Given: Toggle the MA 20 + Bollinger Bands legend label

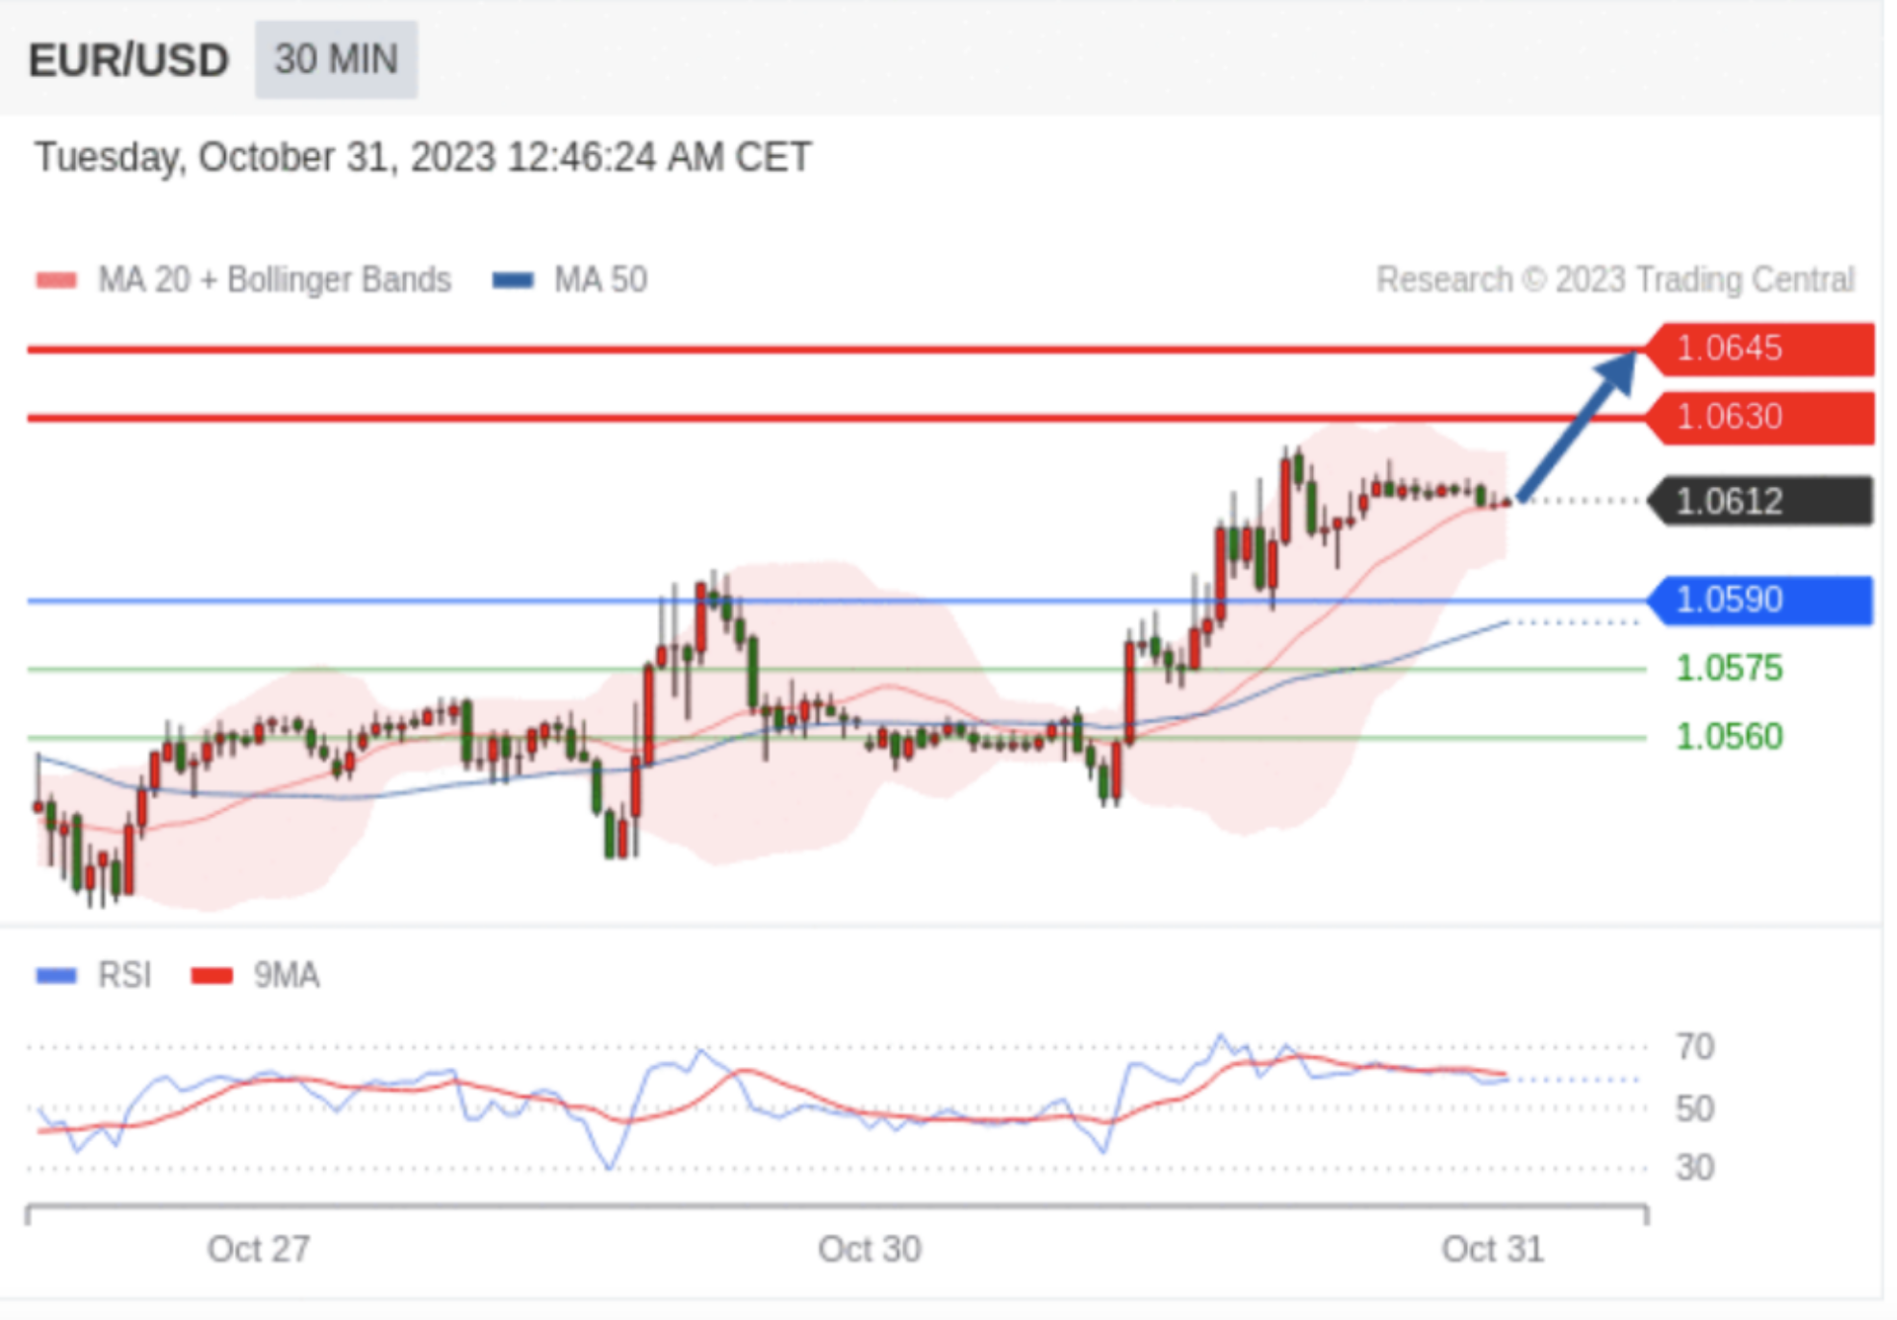Looking at the screenshot, I should pyautogui.click(x=274, y=280).
